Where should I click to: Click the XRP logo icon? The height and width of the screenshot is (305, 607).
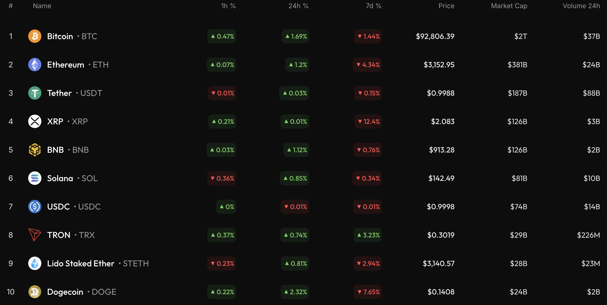point(35,121)
